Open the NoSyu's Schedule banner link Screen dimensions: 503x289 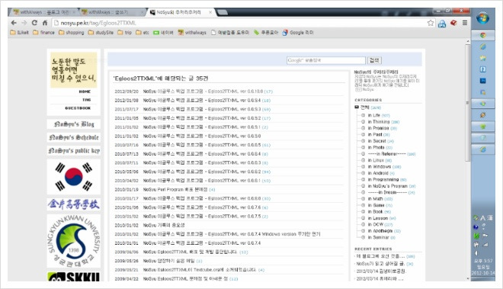(74, 137)
